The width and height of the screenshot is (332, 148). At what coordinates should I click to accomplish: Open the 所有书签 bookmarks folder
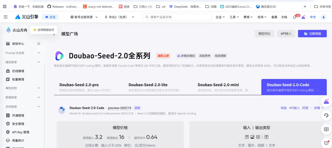pos(322,6)
